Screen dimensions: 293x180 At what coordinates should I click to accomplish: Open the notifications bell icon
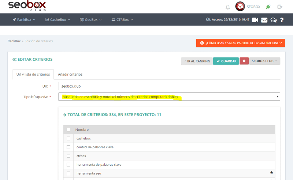tap(227, 7)
